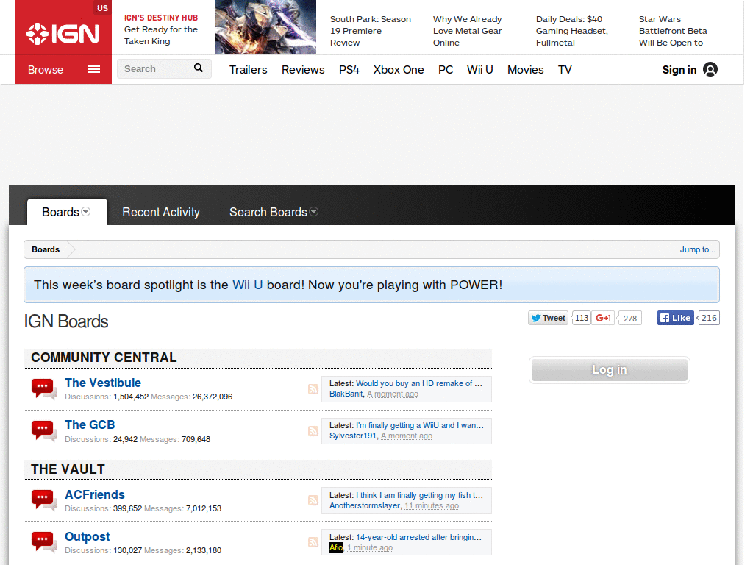This screenshot has width=753, height=565.
Task: Open IGN's Destiny Hub promo link
Action: [161, 29]
